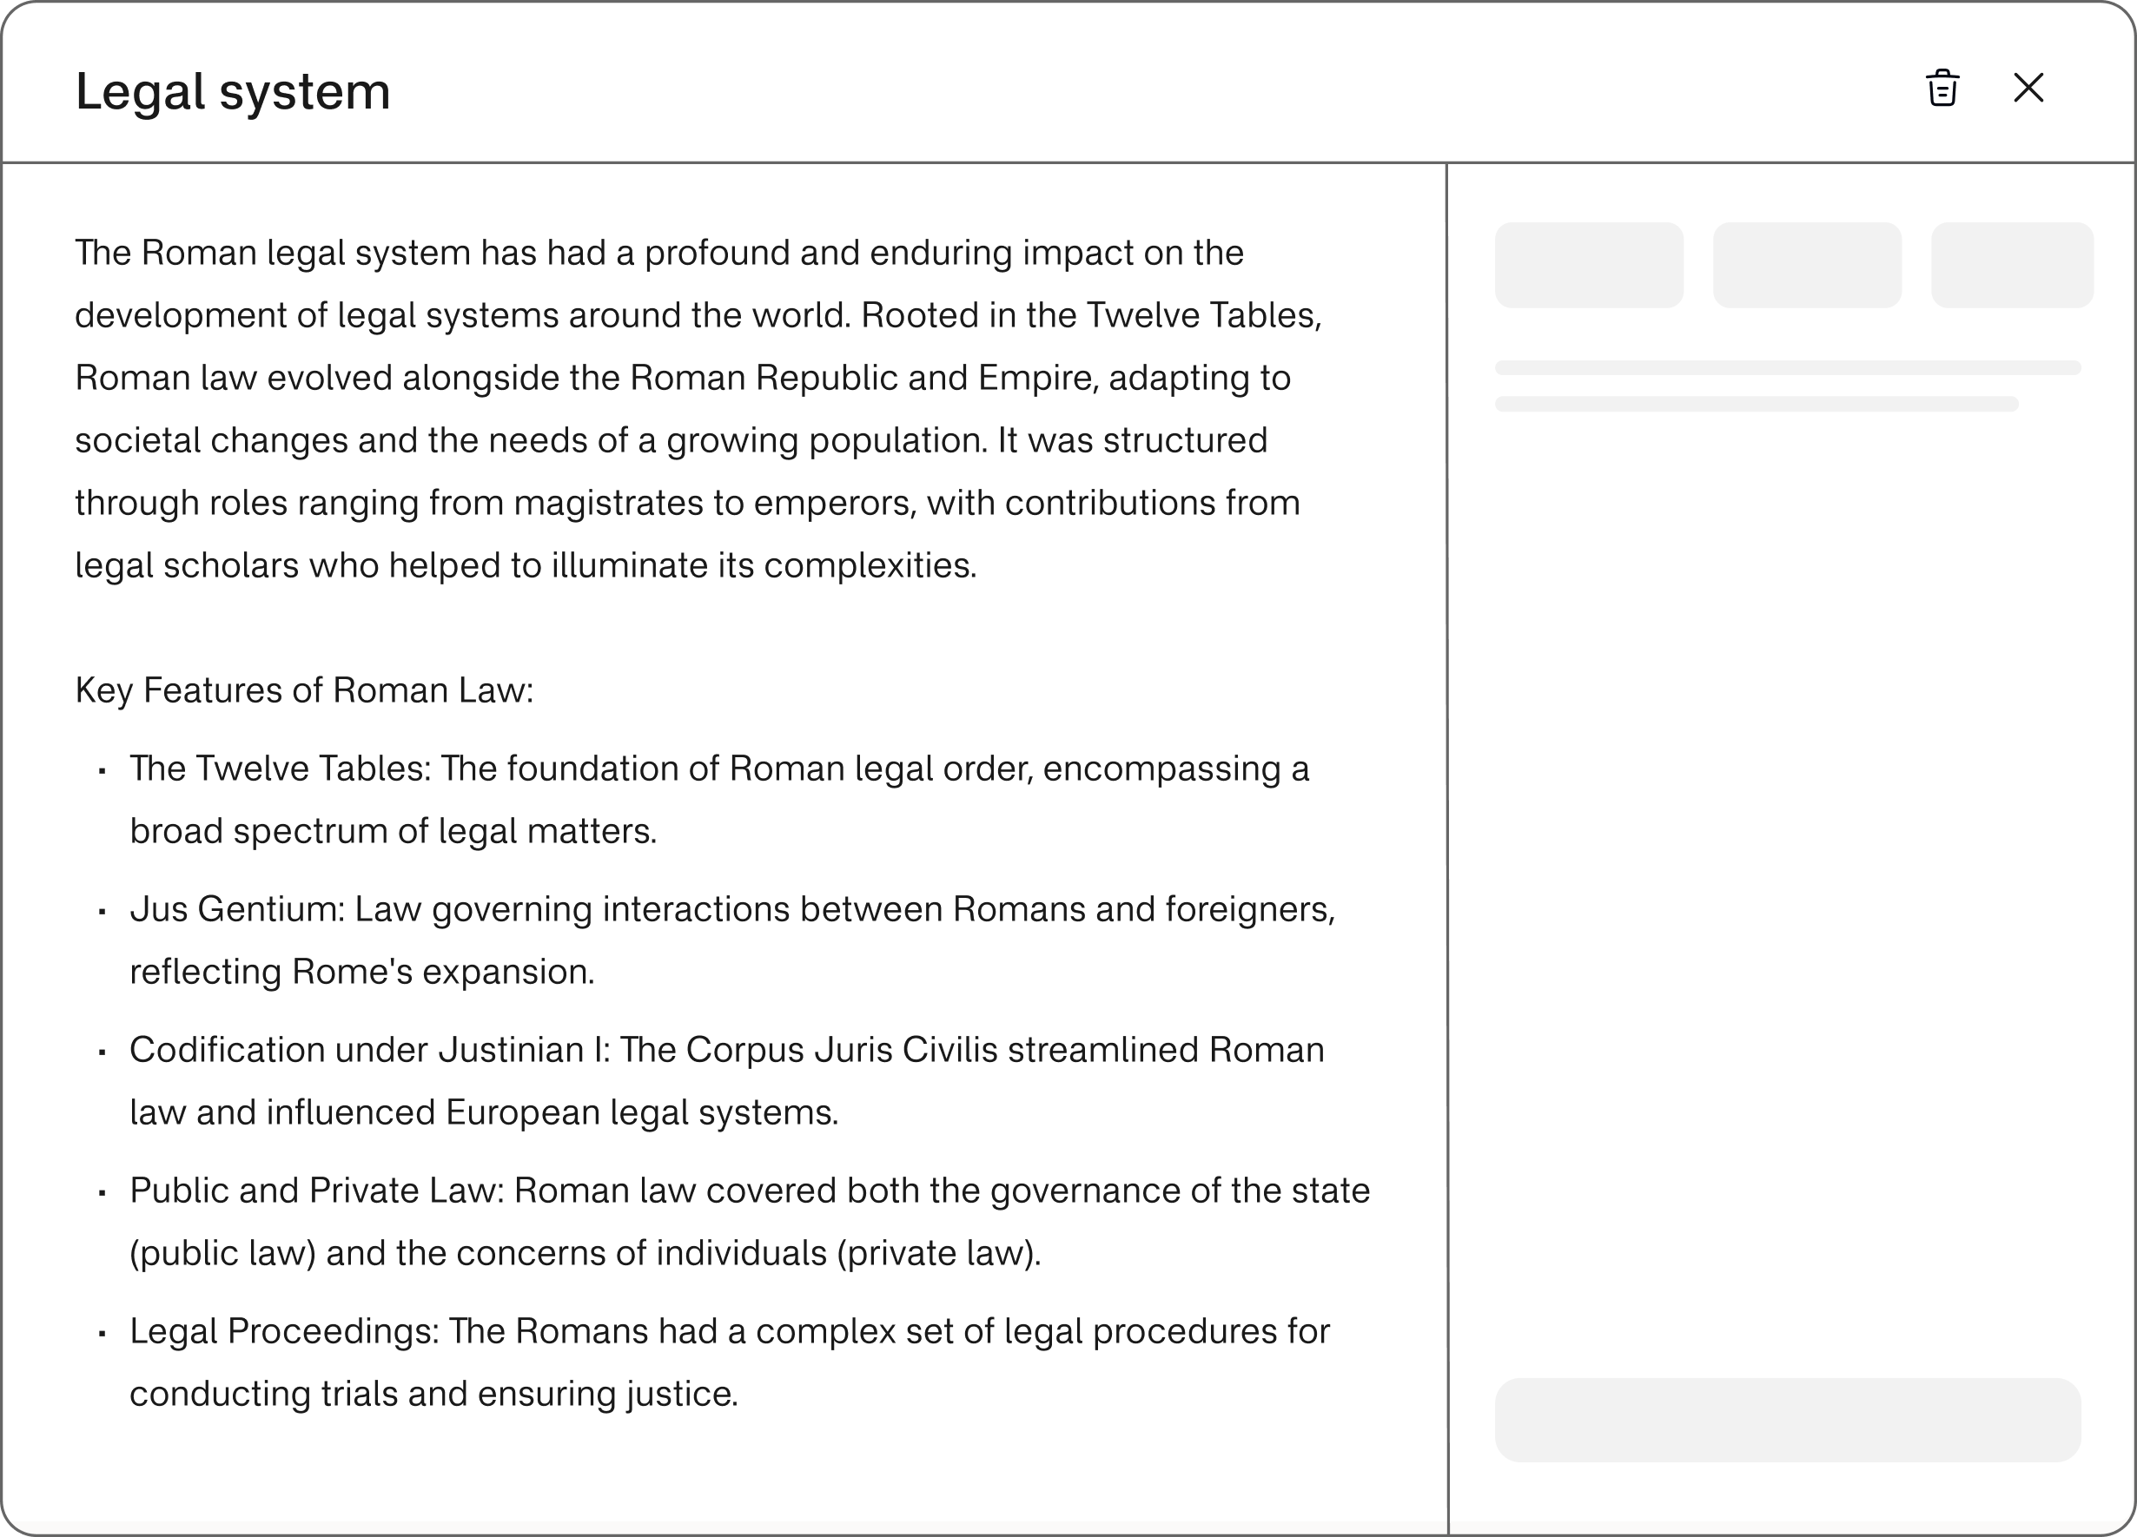Image resolution: width=2137 pixels, height=1537 pixels.
Task: Select the Codification under Justinian I bullet
Action: (x=726, y=1080)
